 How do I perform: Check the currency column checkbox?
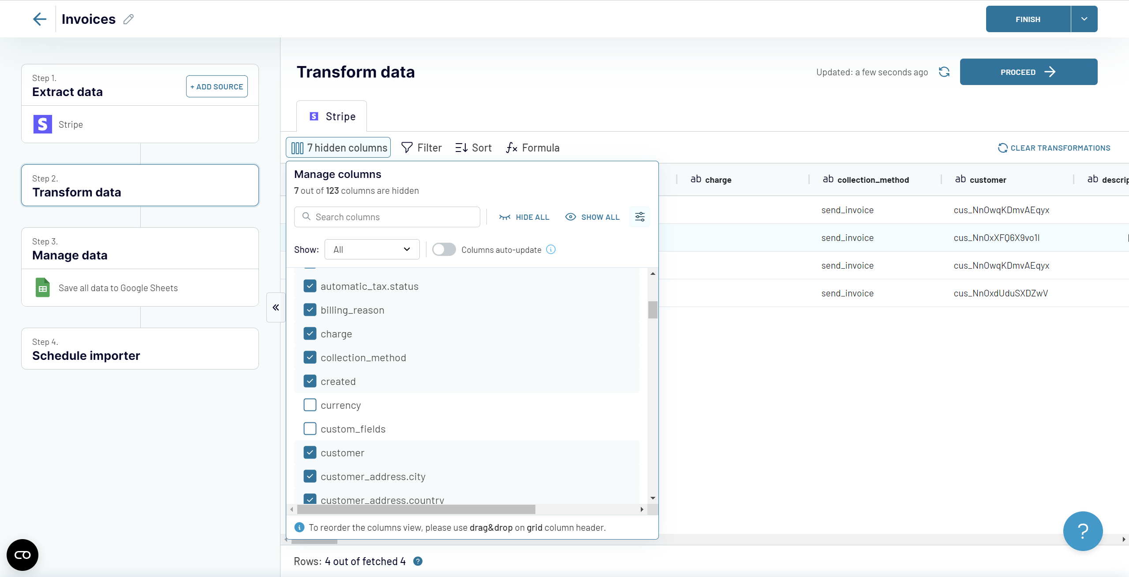pyautogui.click(x=310, y=405)
